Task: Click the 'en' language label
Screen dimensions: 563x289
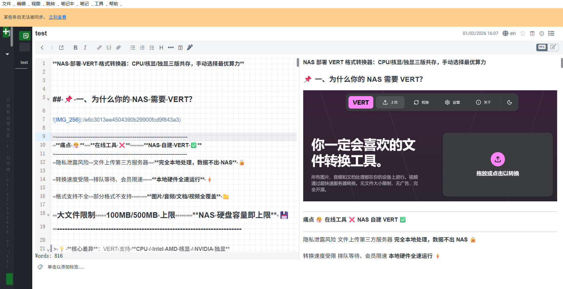Action: click(x=513, y=33)
